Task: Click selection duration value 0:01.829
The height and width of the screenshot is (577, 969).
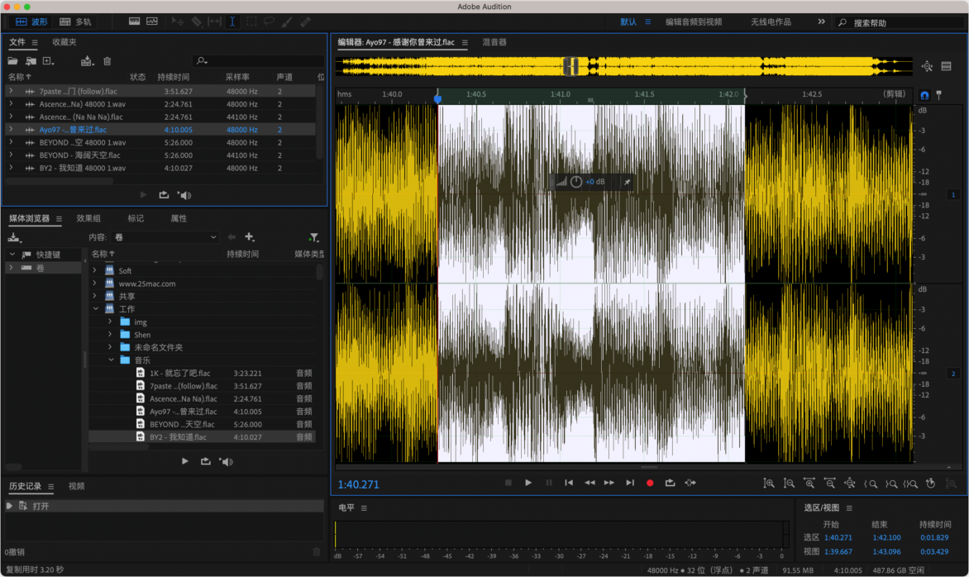Action: tap(933, 537)
